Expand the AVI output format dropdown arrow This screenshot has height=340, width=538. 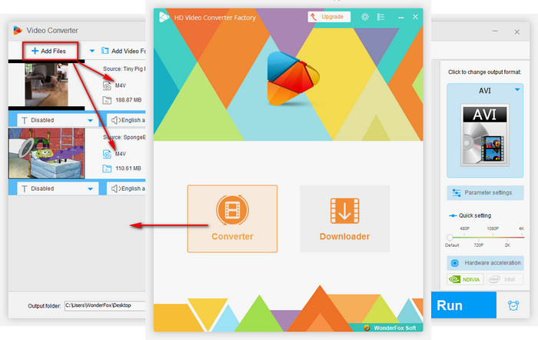517,90
